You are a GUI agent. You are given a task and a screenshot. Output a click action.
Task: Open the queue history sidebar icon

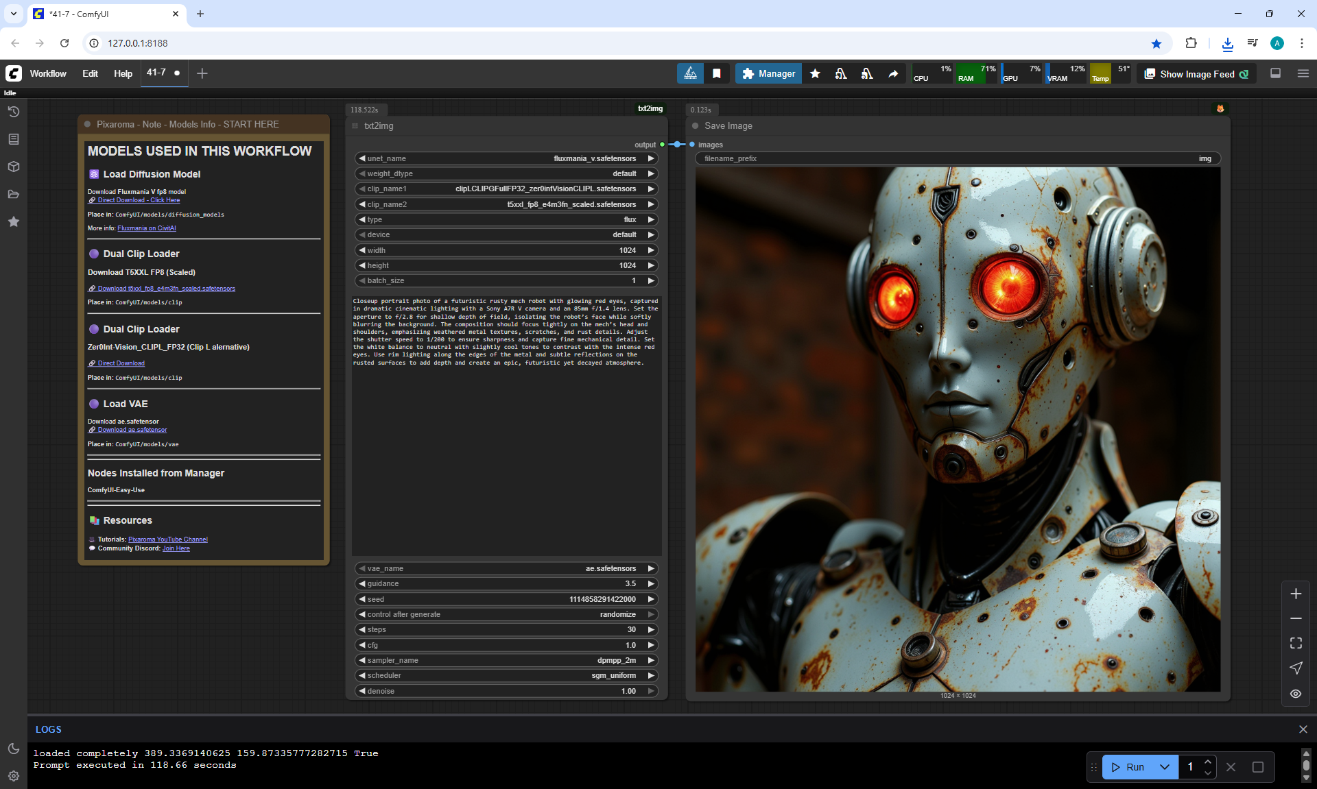(x=13, y=112)
